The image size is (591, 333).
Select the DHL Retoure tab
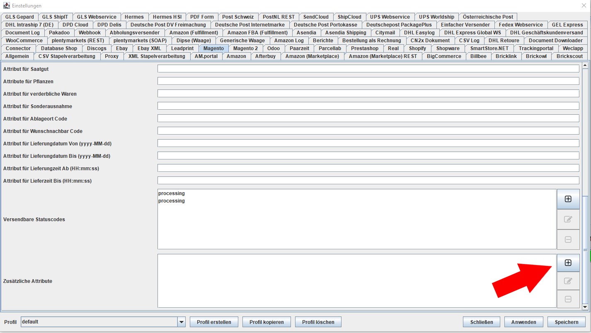point(504,41)
